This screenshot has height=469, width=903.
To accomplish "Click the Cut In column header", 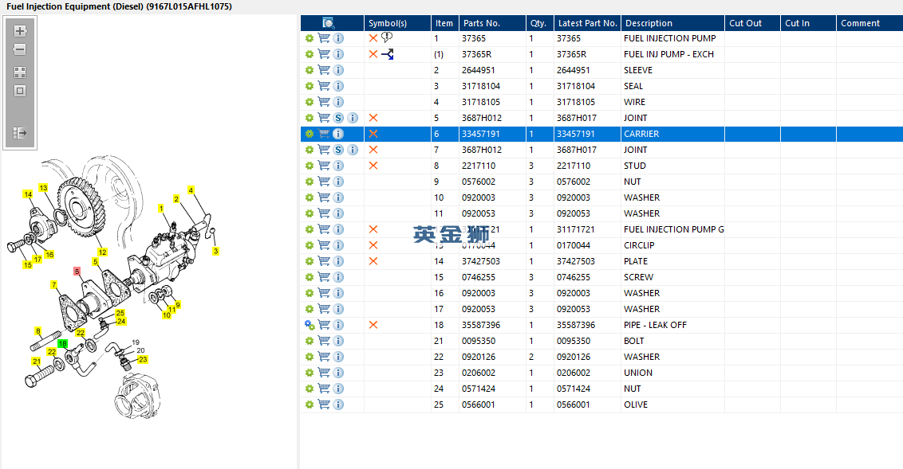I will point(808,23).
